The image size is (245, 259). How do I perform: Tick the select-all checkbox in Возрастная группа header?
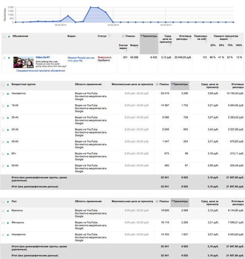coord(3,85)
